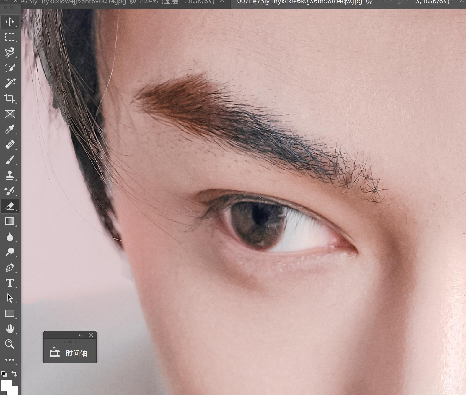Choose the Frame tool

pos(10,114)
